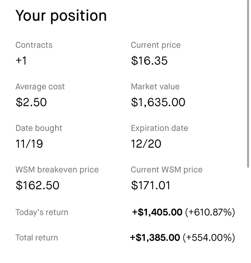Viewport: 251px width, 263px height.
Task: Select the Contracts +1 value
Action: (x=21, y=61)
